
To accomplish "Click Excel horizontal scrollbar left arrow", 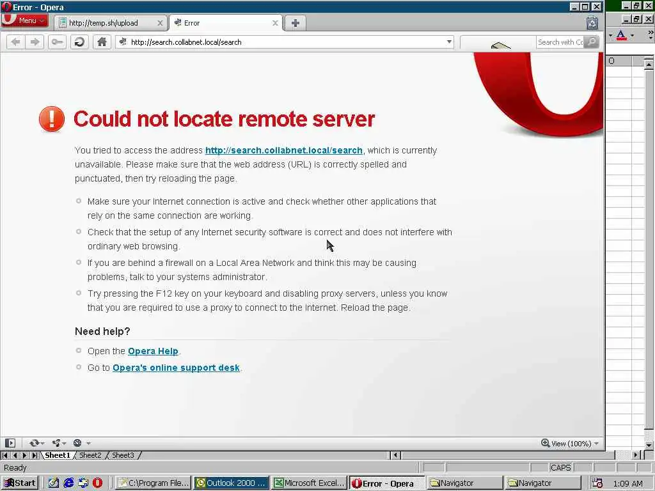I will click(396, 455).
